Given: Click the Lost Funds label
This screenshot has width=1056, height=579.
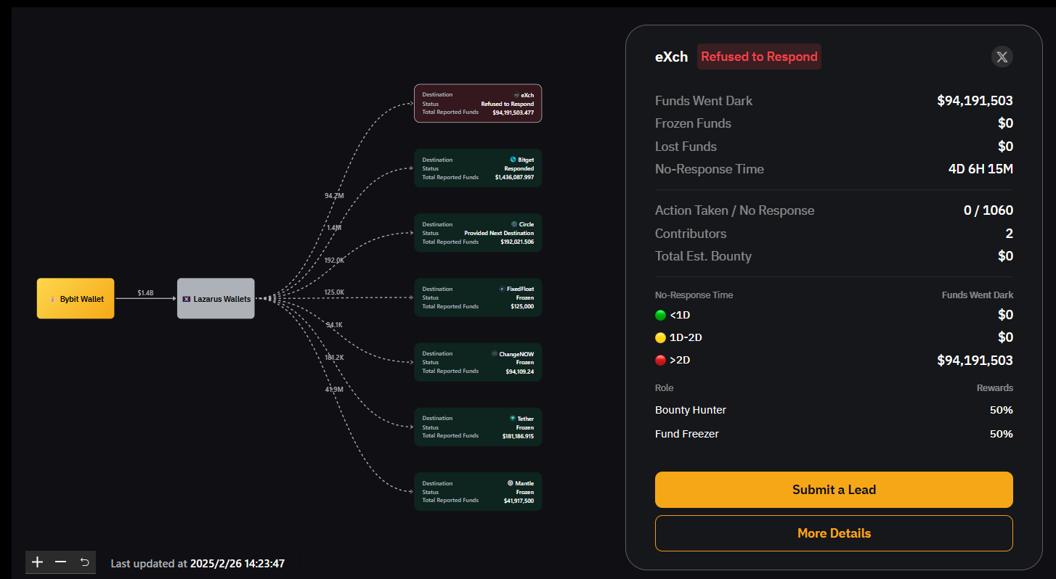Looking at the screenshot, I should pos(686,147).
